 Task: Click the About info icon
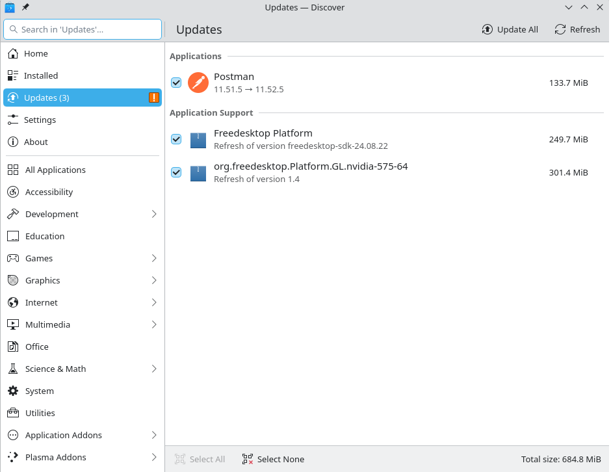(x=13, y=142)
